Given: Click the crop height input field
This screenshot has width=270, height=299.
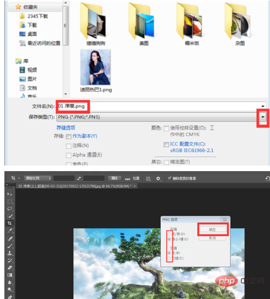Looking at the screenshot, I should (x=94, y=178).
